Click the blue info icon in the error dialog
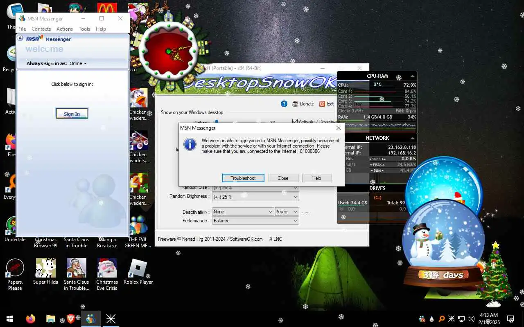 pyautogui.click(x=190, y=144)
